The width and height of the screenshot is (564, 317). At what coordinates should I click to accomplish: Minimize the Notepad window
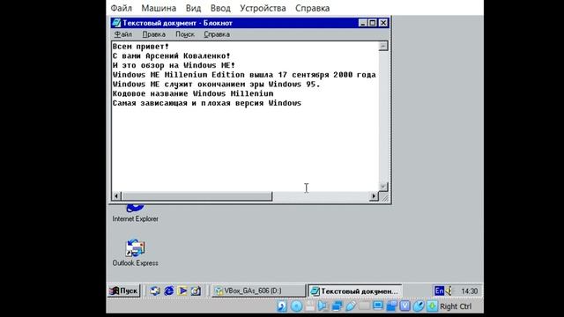tap(362, 23)
